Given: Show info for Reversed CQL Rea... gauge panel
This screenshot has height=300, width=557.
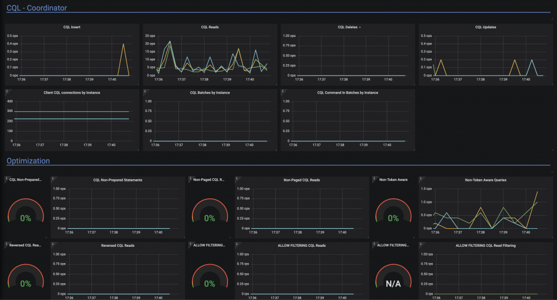Looking at the screenshot, I should pos(7,244).
